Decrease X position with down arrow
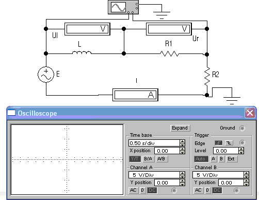Viewport: 259px width, 200px height. (x=182, y=153)
